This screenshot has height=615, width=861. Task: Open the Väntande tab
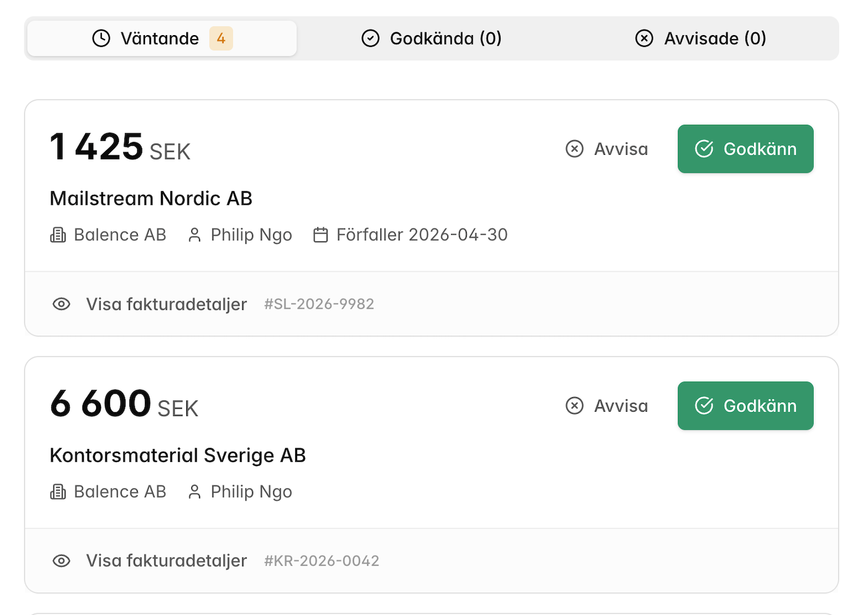[x=162, y=38]
